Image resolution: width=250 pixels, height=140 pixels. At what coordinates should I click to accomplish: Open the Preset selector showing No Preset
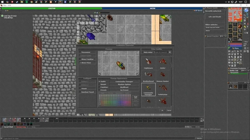[x=124, y=90]
